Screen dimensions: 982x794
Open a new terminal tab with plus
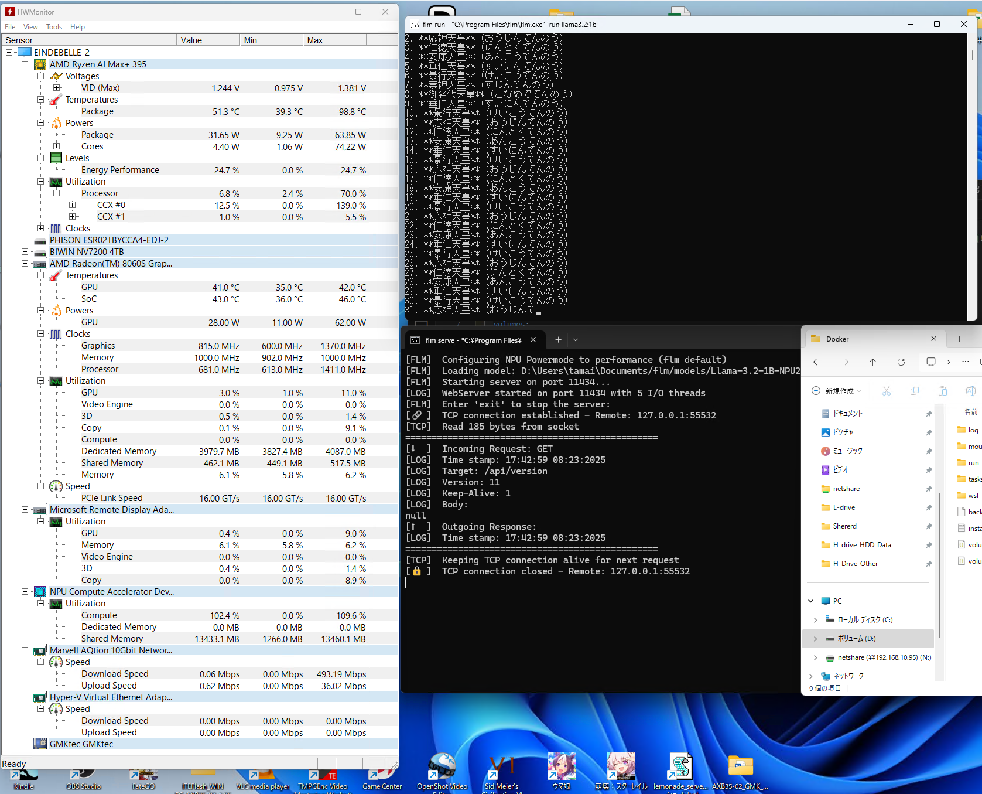click(558, 340)
